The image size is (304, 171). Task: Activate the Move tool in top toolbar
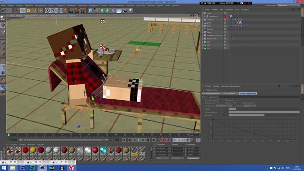tap(23, 10)
